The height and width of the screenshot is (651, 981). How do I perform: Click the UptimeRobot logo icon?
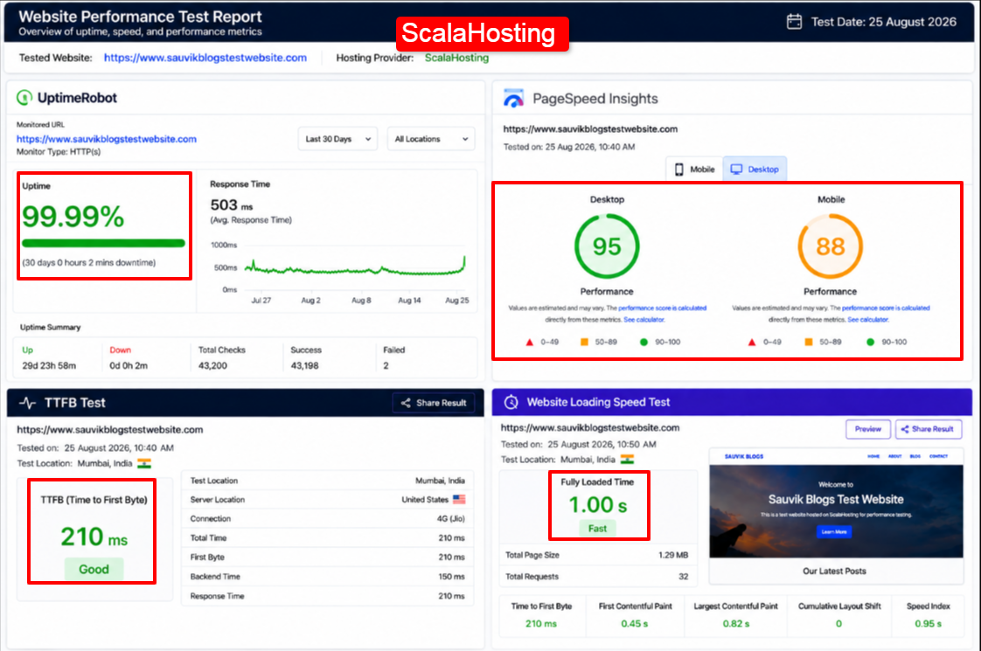(x=24, y=98)
